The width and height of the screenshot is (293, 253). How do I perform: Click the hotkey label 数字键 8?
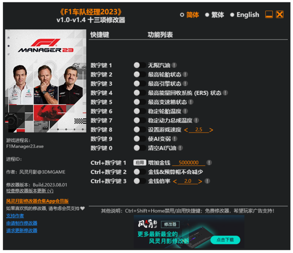[101, 130]
